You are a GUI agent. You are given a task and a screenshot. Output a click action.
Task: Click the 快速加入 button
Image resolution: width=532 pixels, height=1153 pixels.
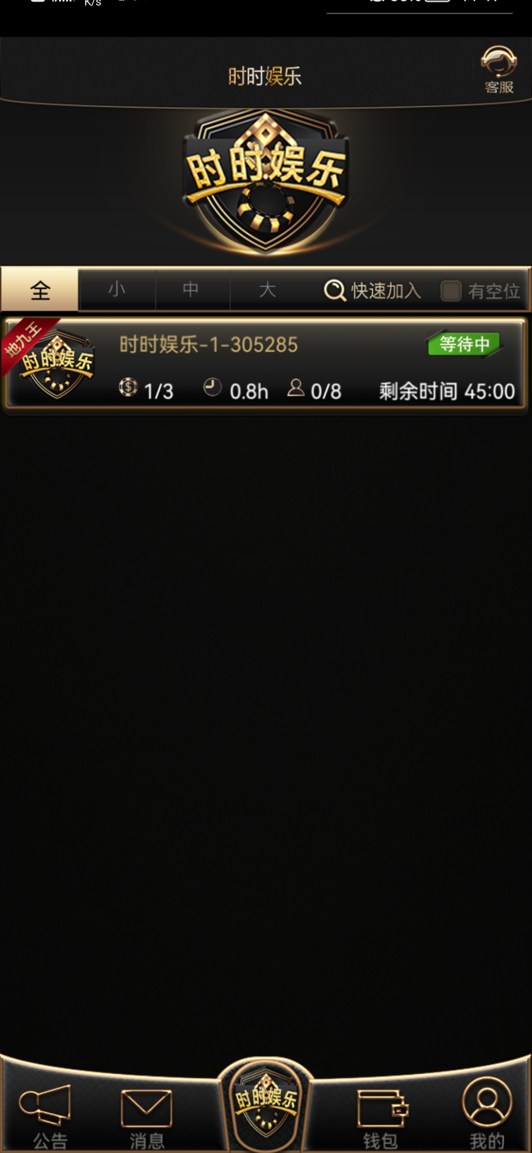point(372,291)
